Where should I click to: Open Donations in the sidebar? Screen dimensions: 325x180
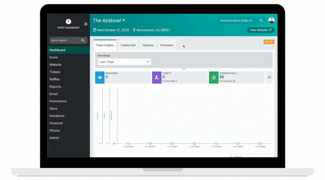coord(69,116)
